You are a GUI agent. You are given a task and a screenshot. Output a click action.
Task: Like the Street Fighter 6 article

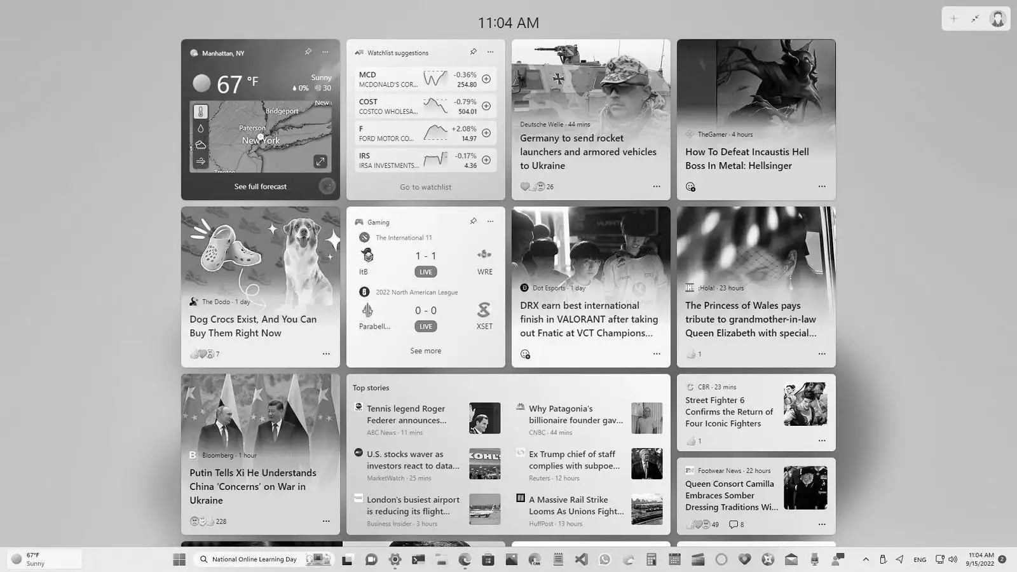click(x=691, y=440)
